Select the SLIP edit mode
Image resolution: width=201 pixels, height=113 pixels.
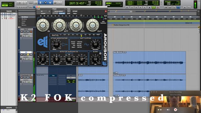click(x=5, y=6)
